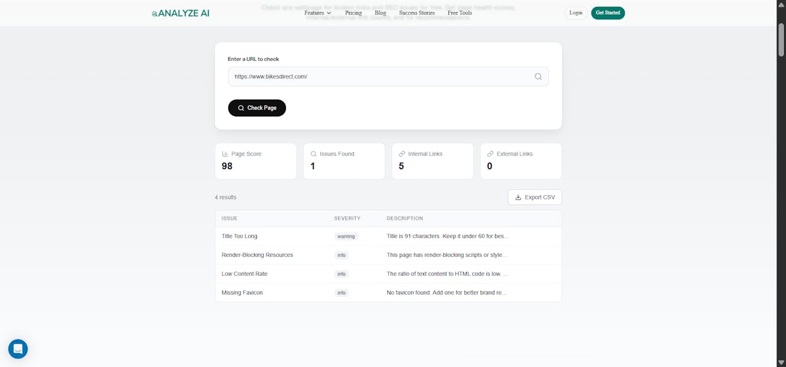Screen dimensions: 786x367
Task: Export results with Export CSV button
Action: [x=535, y=197]
